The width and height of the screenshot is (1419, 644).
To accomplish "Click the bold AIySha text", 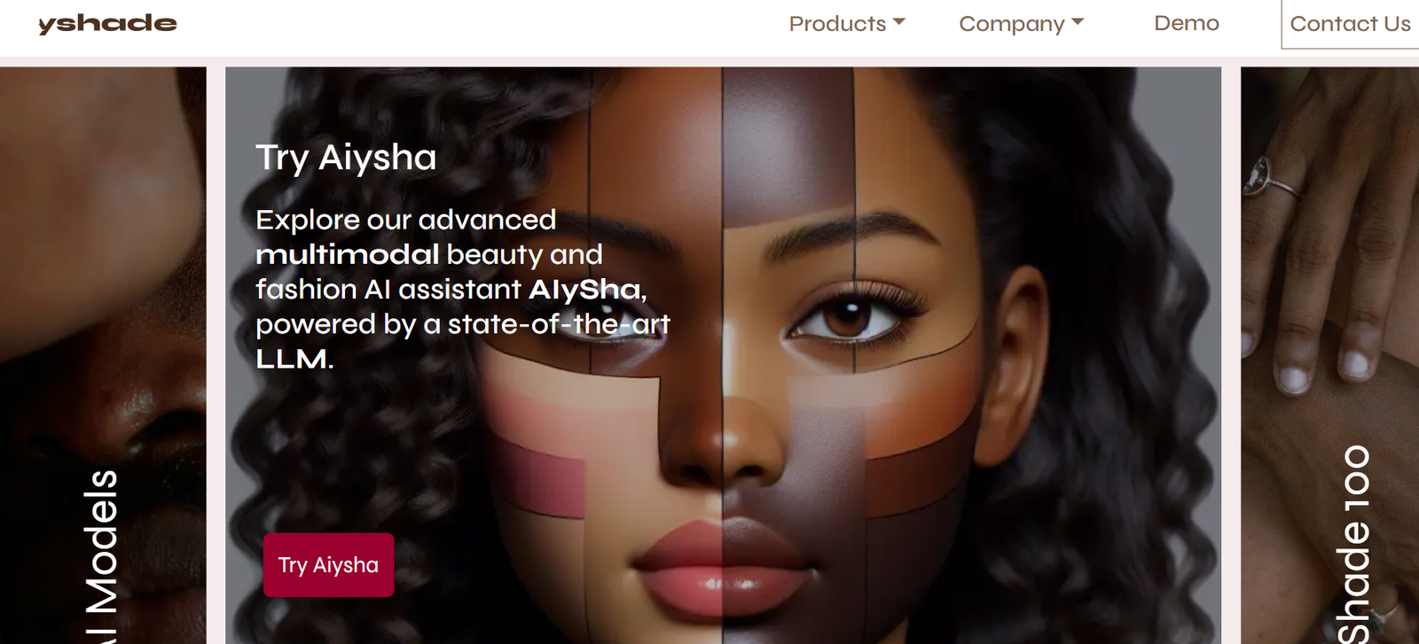I will pyautogui.click(x=586, y=290).
